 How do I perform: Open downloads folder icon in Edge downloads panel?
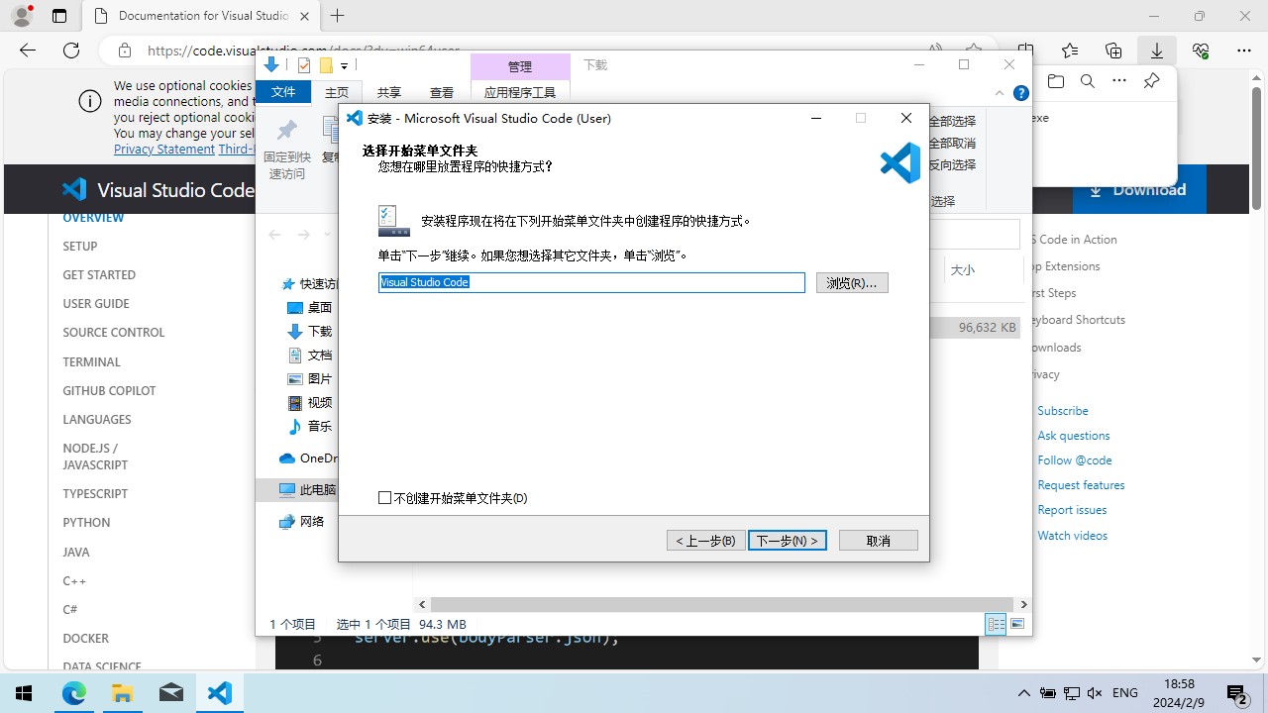coord(1056,81)
